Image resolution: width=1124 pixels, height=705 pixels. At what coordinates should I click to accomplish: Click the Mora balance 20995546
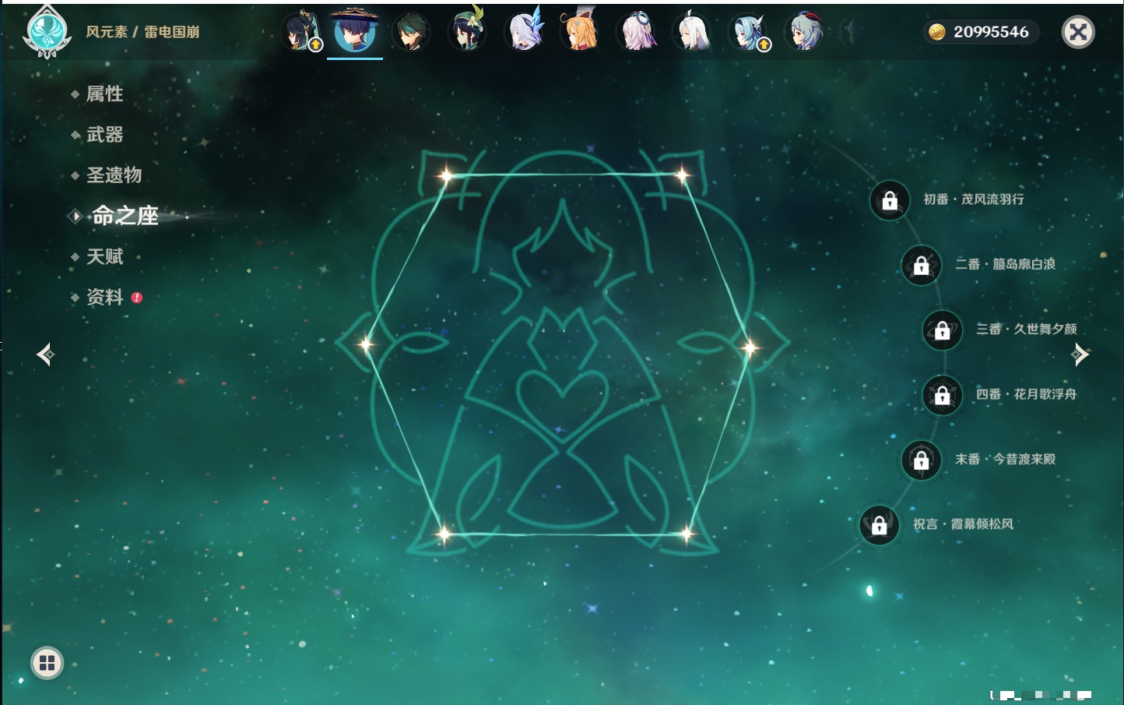pos(991,32)
